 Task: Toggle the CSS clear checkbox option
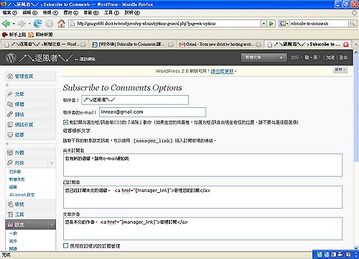coord(65,122)
